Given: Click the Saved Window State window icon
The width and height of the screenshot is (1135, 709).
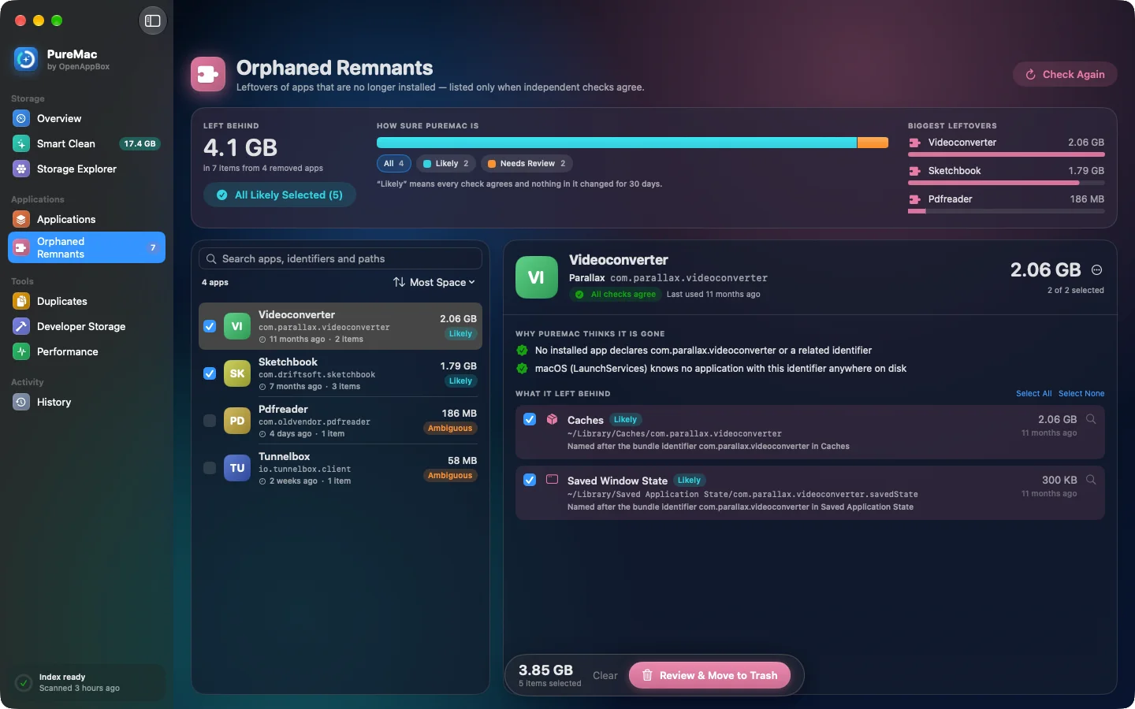Looking at the screenshot, I should pos(553,480).
